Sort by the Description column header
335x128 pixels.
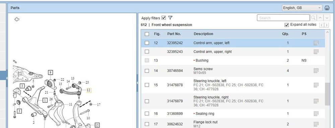[203, 34]
